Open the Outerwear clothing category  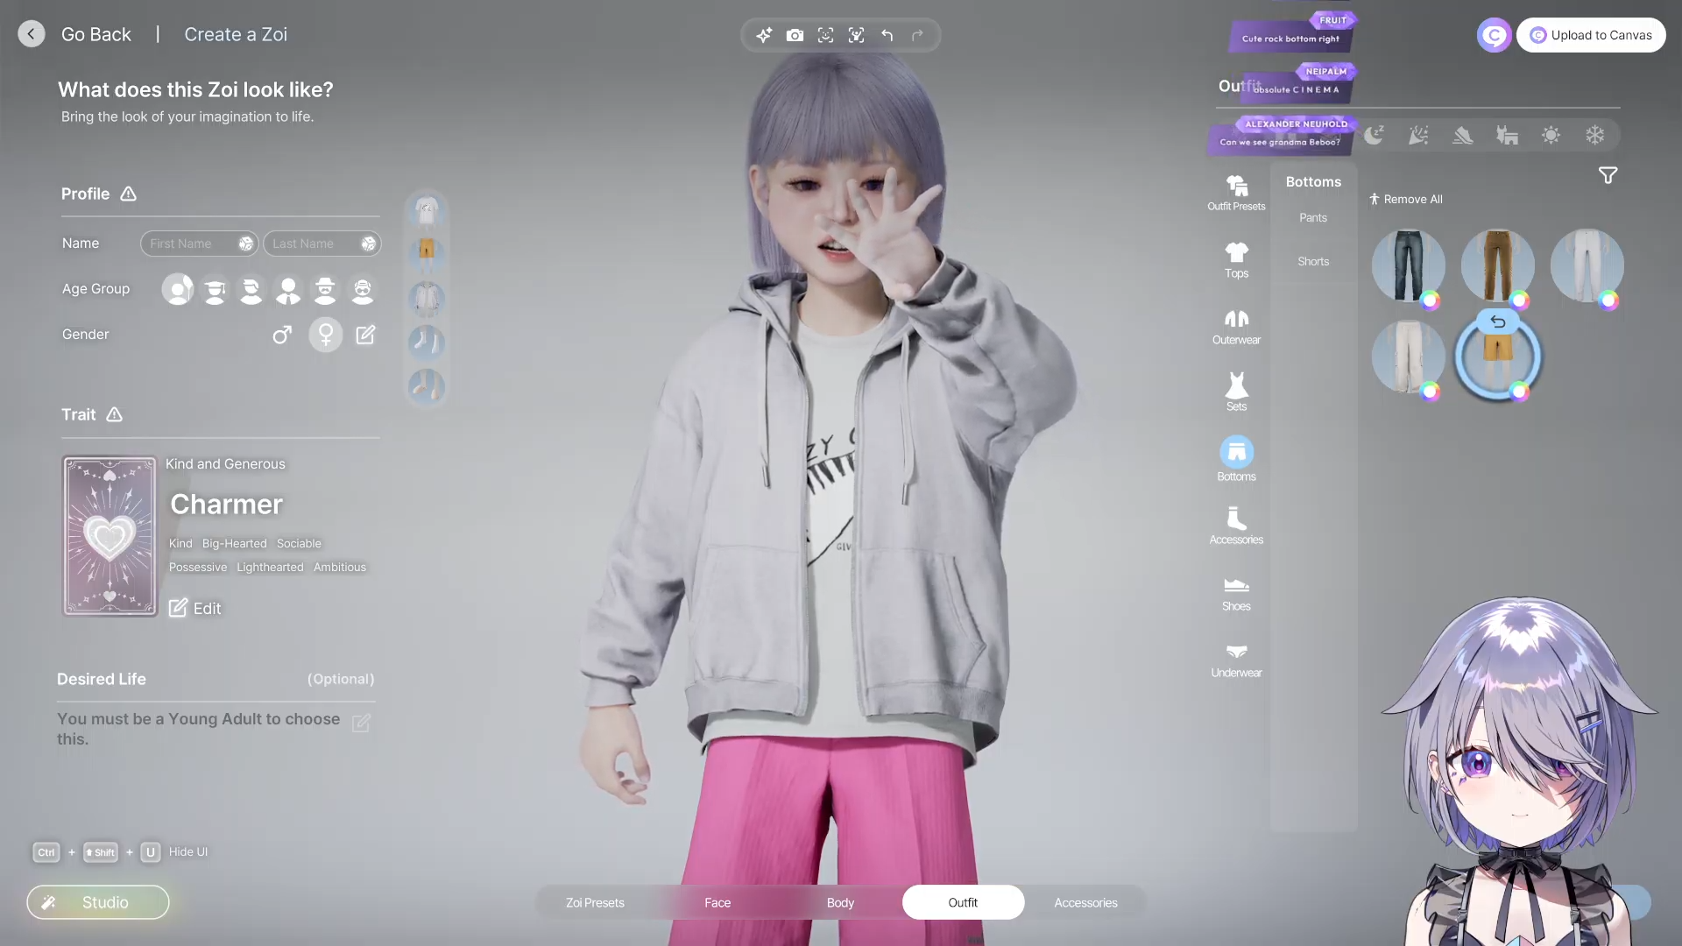click(x=1236, y=327)
